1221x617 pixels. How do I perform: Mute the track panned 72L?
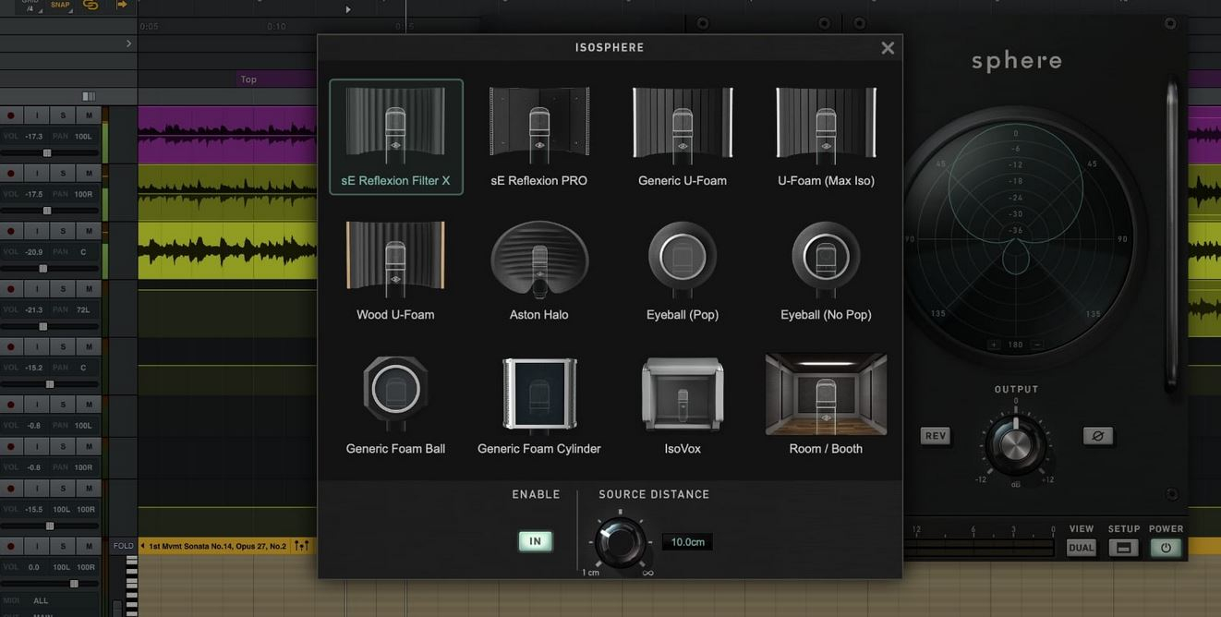[89, 289]
